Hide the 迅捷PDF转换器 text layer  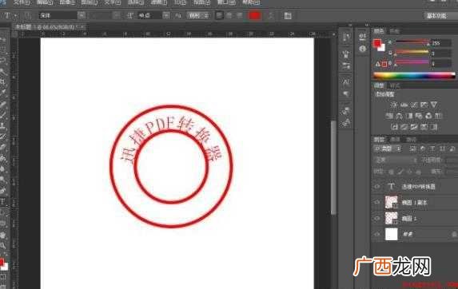(377, 187)
